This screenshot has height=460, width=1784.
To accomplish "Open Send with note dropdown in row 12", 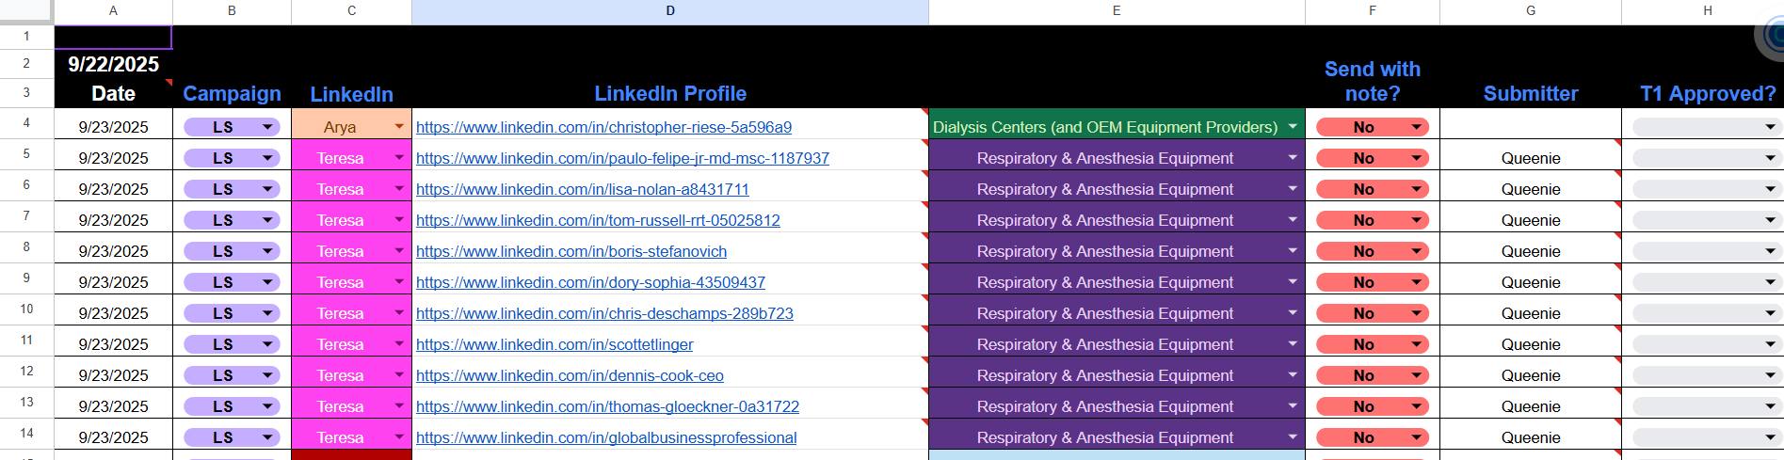I will (x=1416, y=375).
